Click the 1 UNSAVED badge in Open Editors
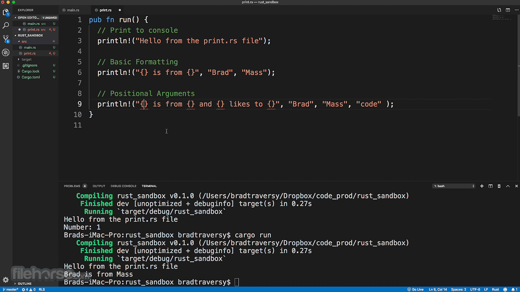Image resolution: width=520 pixels, height=292 pixels. (x=50, y=18)
